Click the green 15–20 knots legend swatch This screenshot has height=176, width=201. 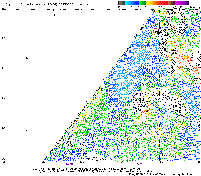click(x=143, y=3)
